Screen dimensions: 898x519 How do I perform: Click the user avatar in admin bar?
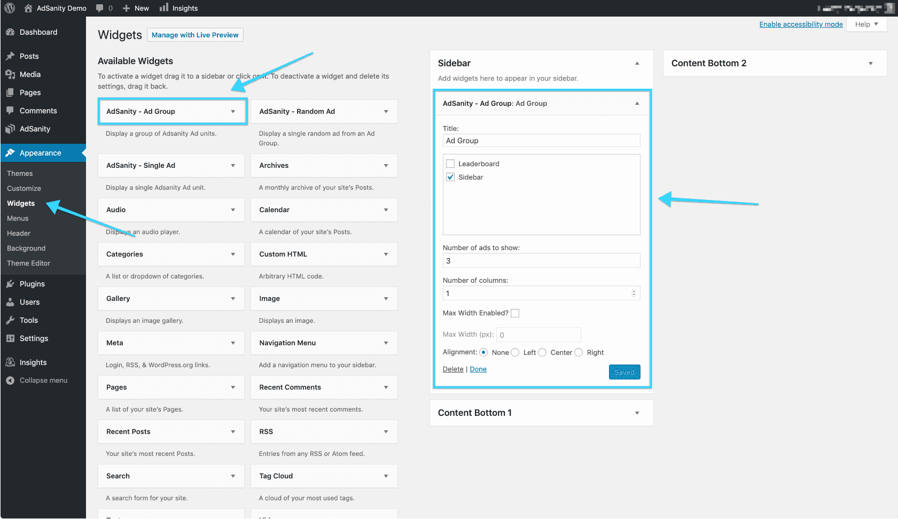tap(889, 8)
